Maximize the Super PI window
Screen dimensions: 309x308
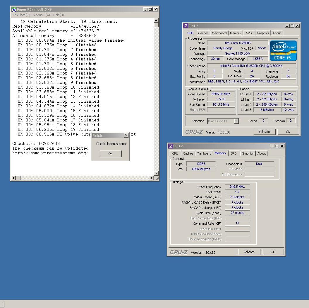click(x=150, y=9)
